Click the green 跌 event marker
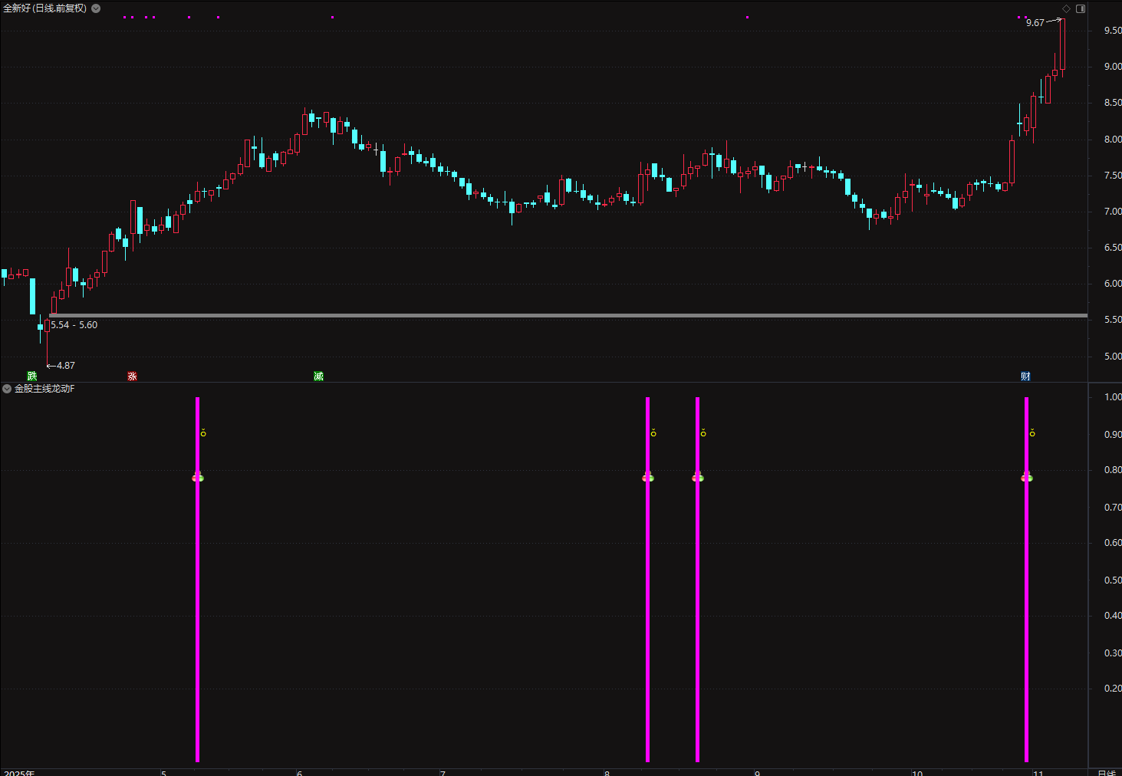The width and height of the screenshot is (1122, 776). [31, 376]
